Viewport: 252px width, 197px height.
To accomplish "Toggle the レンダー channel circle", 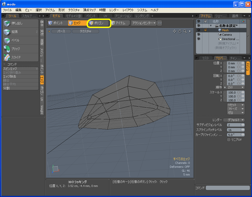I will click(x=225, y=120).
